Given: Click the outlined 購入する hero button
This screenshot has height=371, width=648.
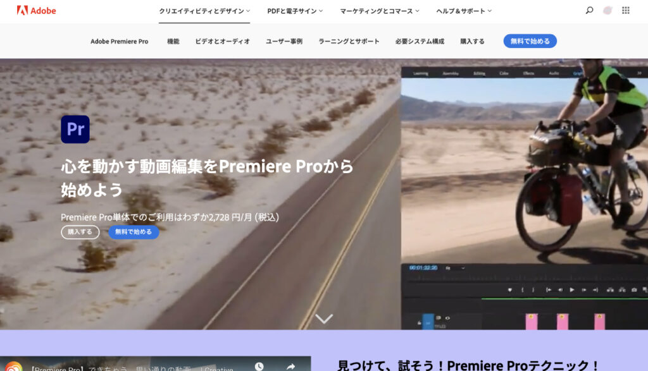Looking at the screenshot, I should 80,232.
